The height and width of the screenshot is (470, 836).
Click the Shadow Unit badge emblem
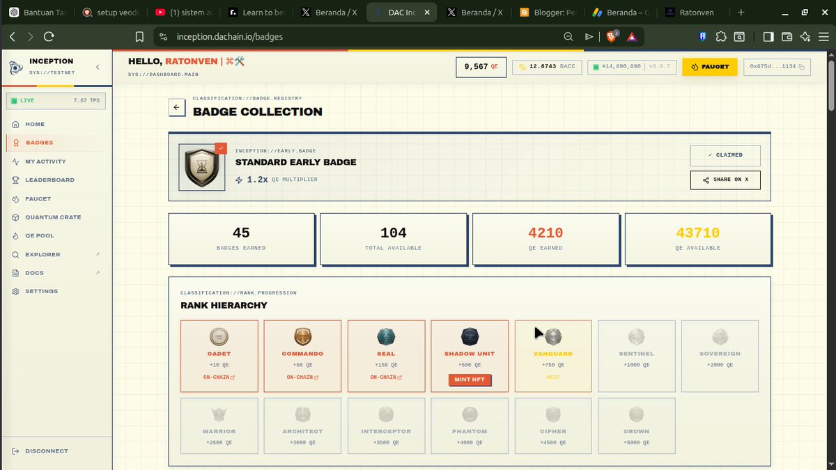tap(470, 338)
